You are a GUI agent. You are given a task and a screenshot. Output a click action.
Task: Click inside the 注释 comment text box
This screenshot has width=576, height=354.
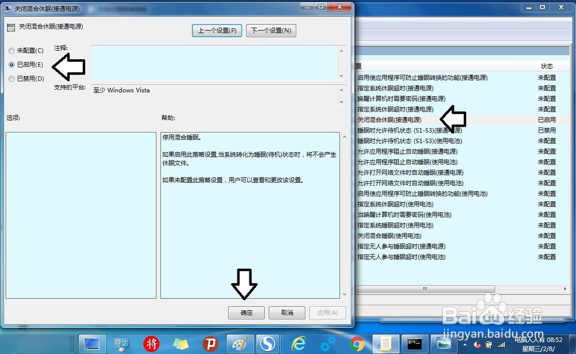click(x=214, y=63)
